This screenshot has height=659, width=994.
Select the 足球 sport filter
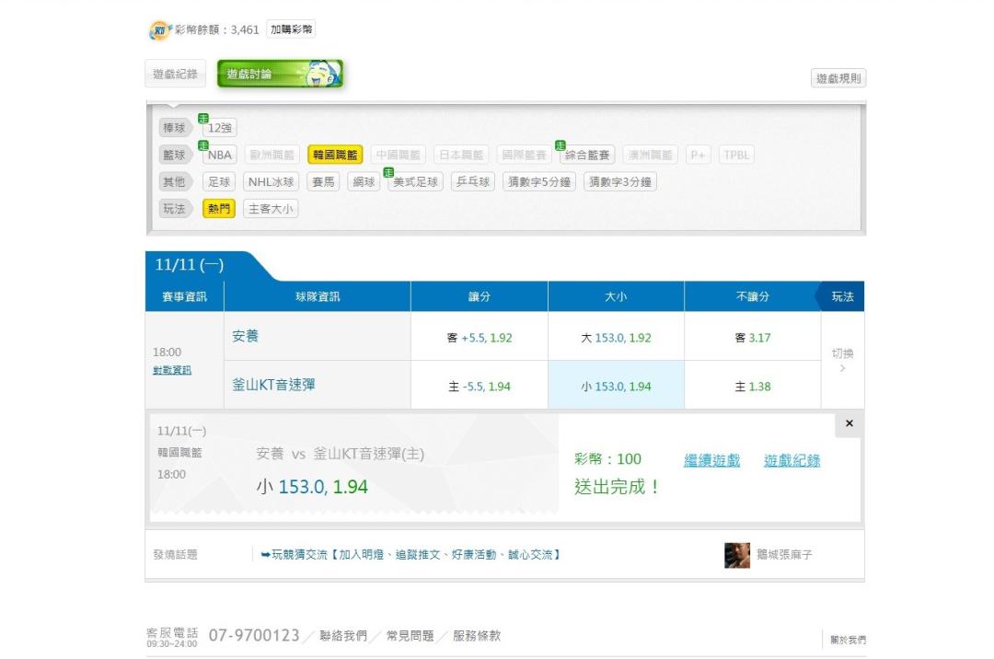coord(219,182)
